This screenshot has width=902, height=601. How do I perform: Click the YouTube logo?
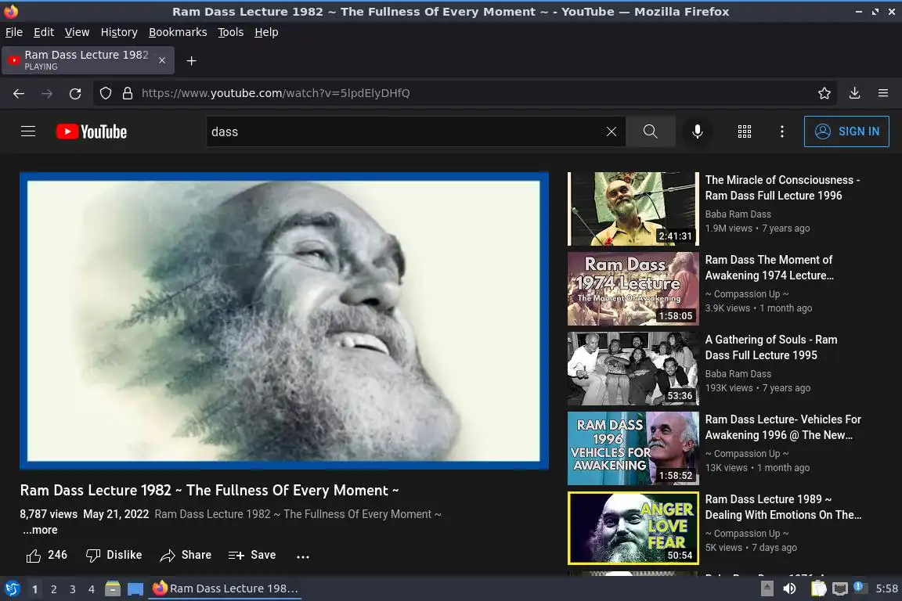click(92, 131)
